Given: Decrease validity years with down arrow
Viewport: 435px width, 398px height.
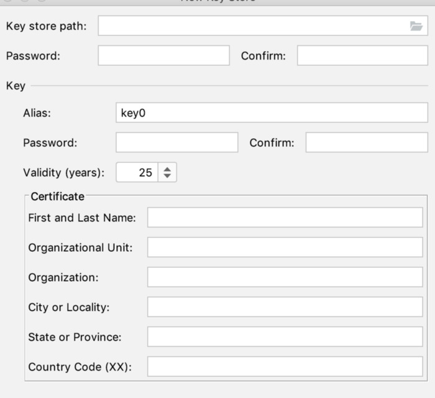Looking at the screenshot, I should (167, 176).
